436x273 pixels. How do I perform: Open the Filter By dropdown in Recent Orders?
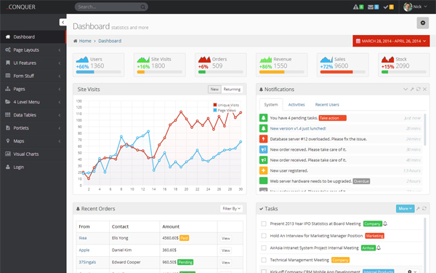click(231, 208)
